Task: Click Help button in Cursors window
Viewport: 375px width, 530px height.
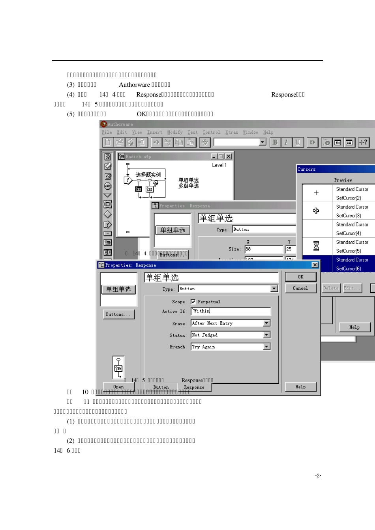Action: pos(354,327)
